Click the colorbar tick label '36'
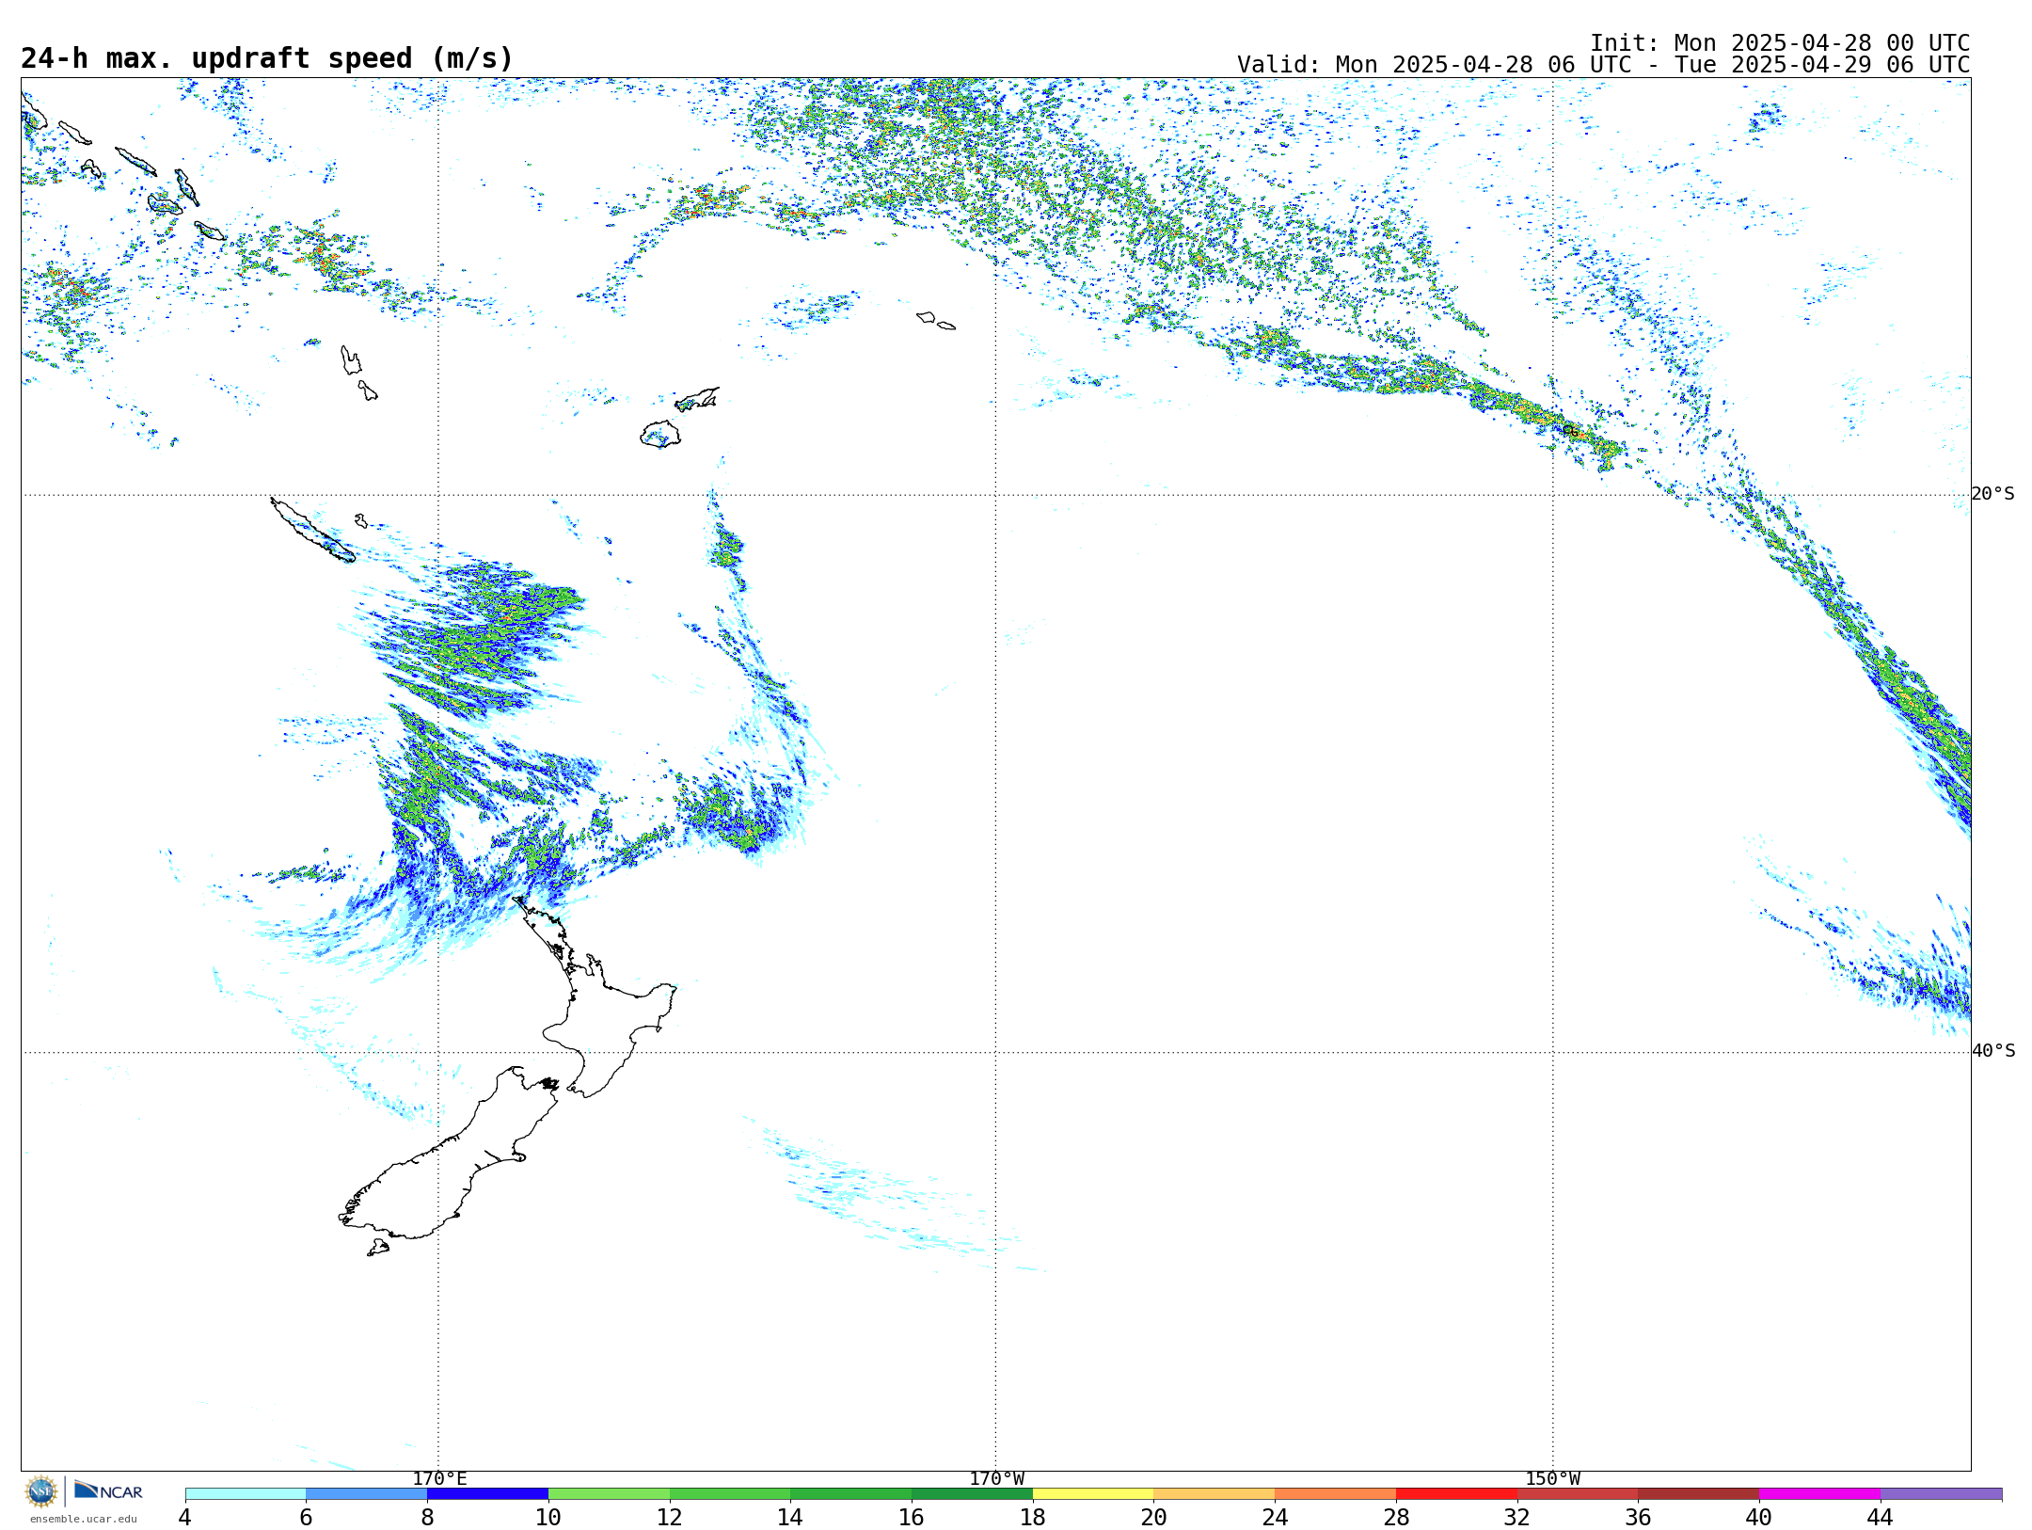Viewport: 2032px width, 1530px height. (1639, 1517)
